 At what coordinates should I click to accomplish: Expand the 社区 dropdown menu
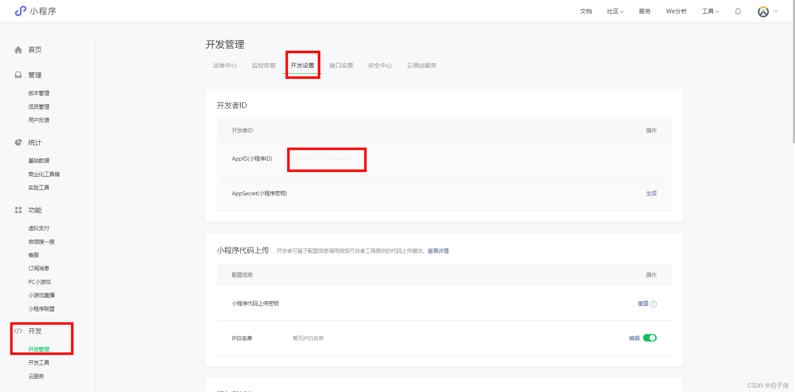tap(615, 11)
